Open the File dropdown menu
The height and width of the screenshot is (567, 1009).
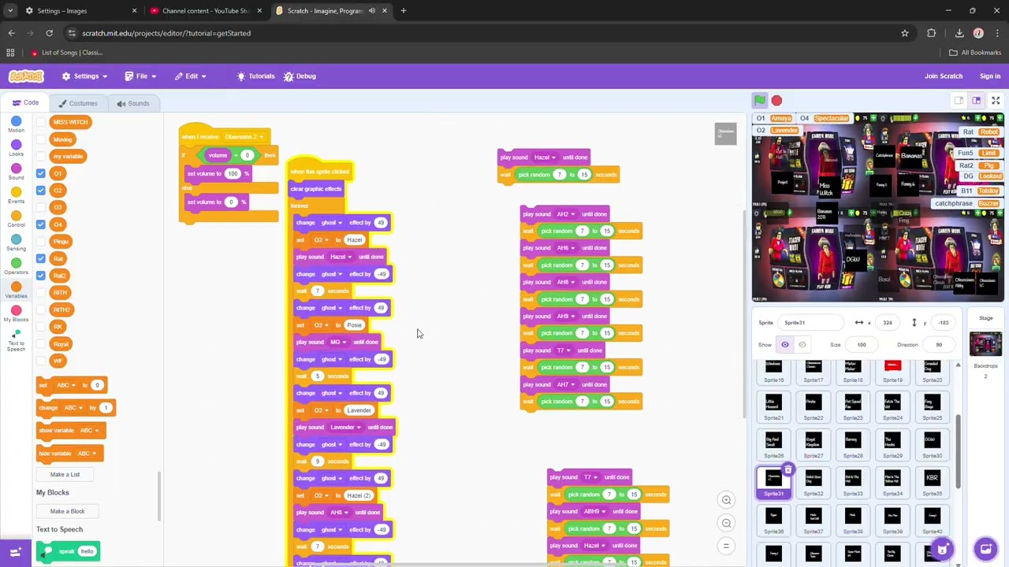pyautogui.click(x=140, y=76)
